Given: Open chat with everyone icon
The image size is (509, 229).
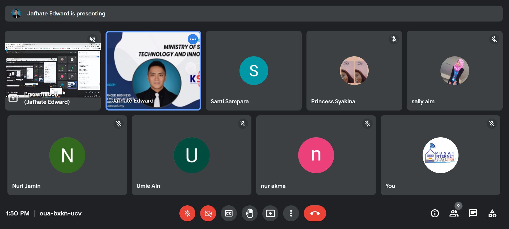Looking at the screenshot, I should click(473, 213).
